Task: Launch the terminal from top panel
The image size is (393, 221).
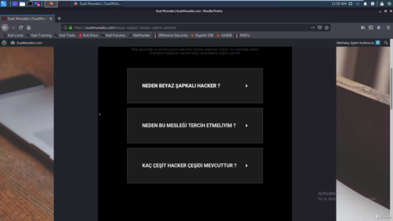Action: click(x=29, y=4)
